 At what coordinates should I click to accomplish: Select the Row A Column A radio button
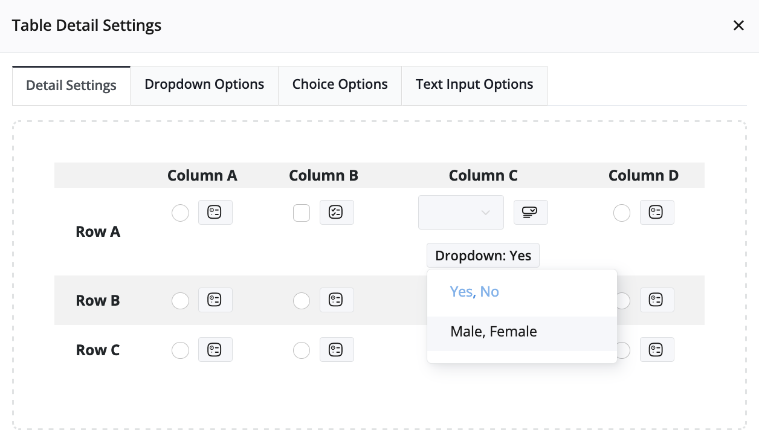(181, 213)
